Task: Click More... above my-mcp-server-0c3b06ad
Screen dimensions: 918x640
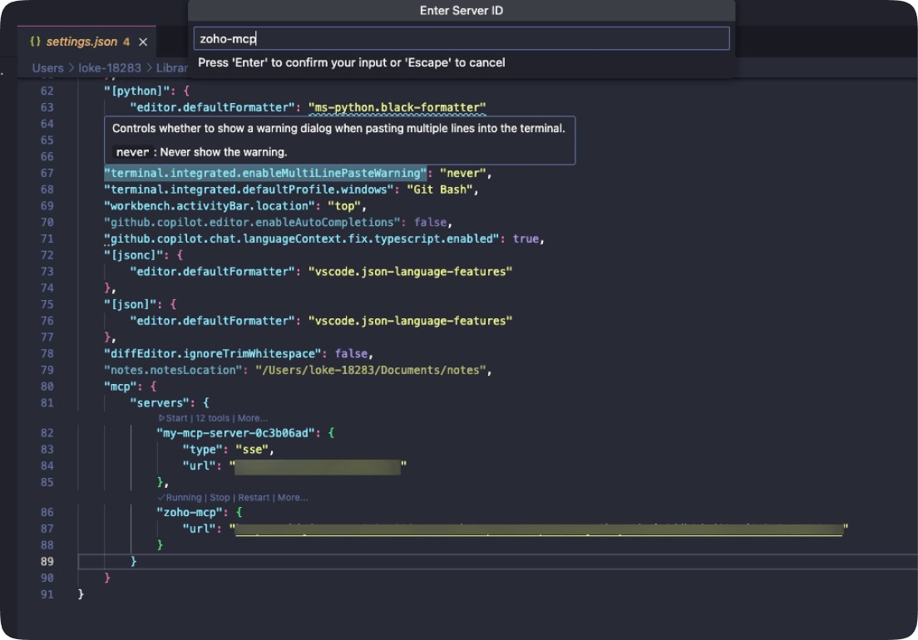Action: click(253, 418)
